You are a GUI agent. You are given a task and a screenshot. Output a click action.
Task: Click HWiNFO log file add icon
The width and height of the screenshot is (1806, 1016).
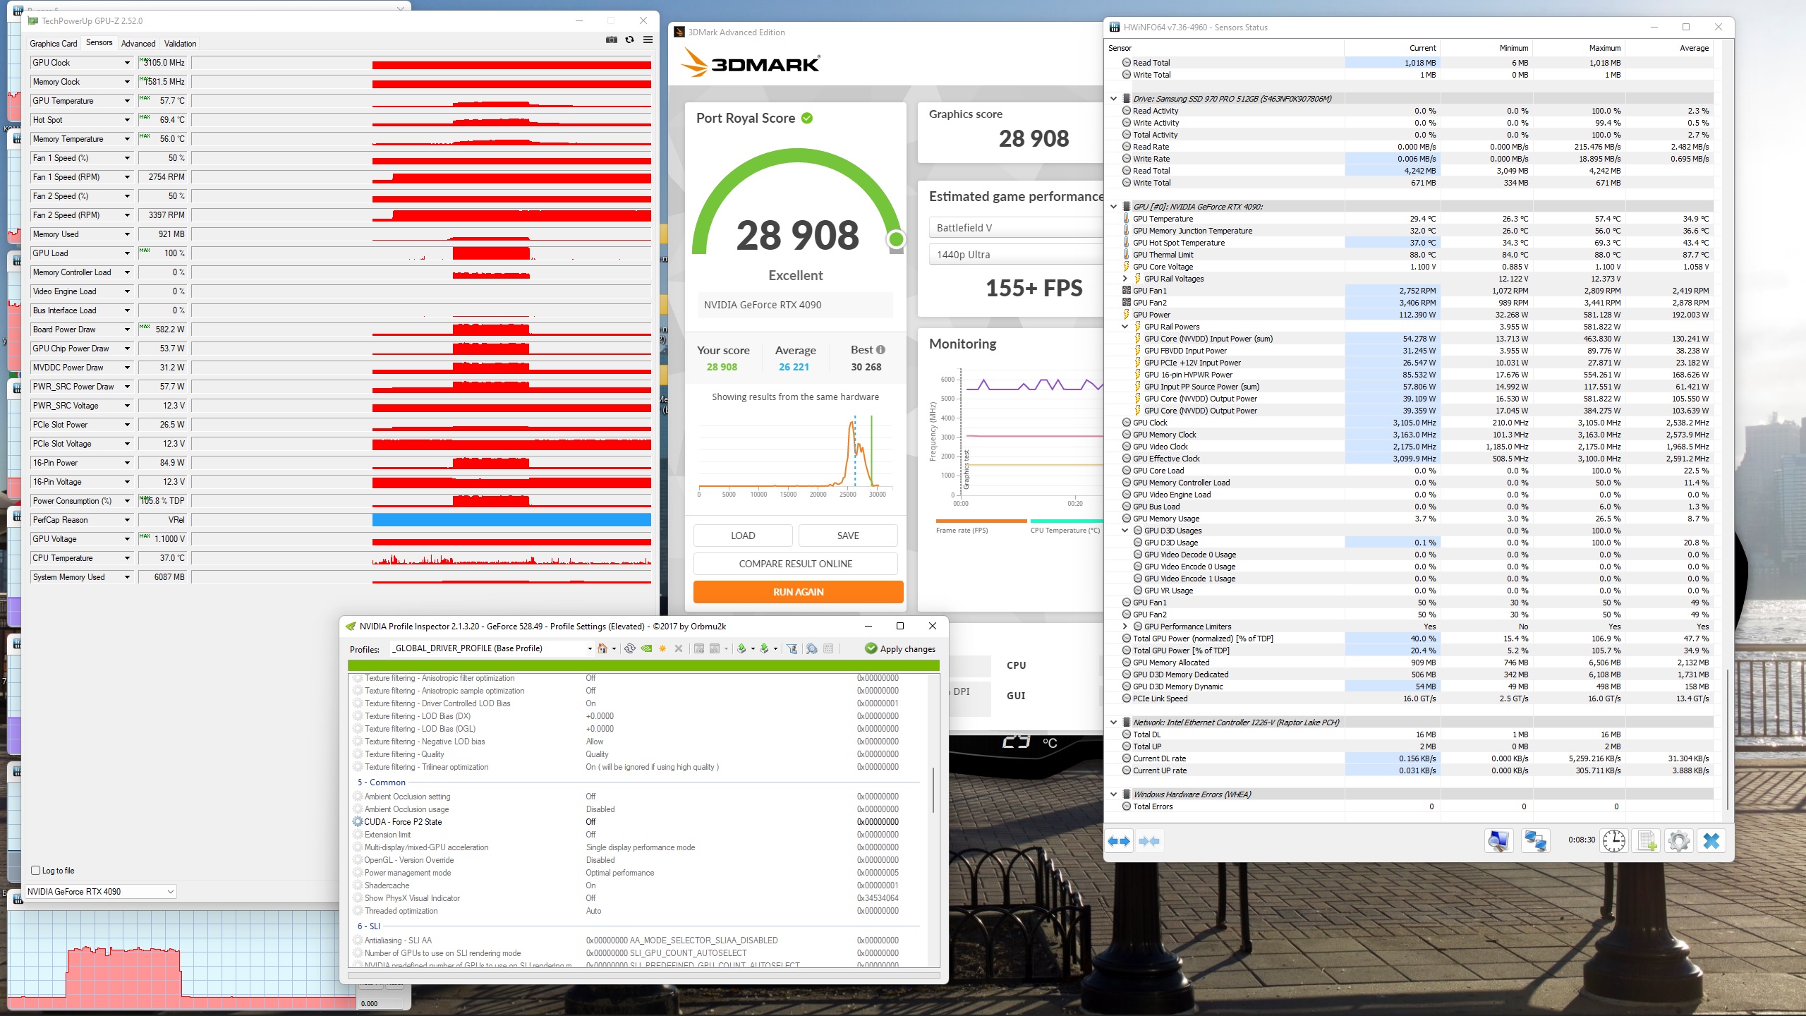[x=1647, y=841]
